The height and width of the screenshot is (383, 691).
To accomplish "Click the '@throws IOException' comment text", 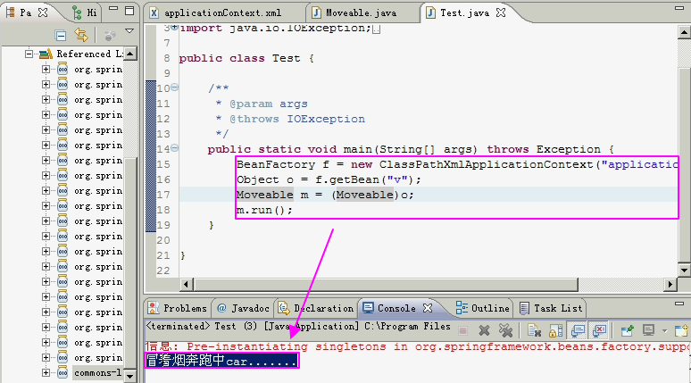I will (297, 119).
